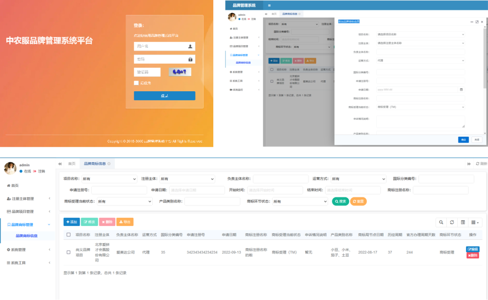Click the lock icon in login password field

(x=190, y=59)
